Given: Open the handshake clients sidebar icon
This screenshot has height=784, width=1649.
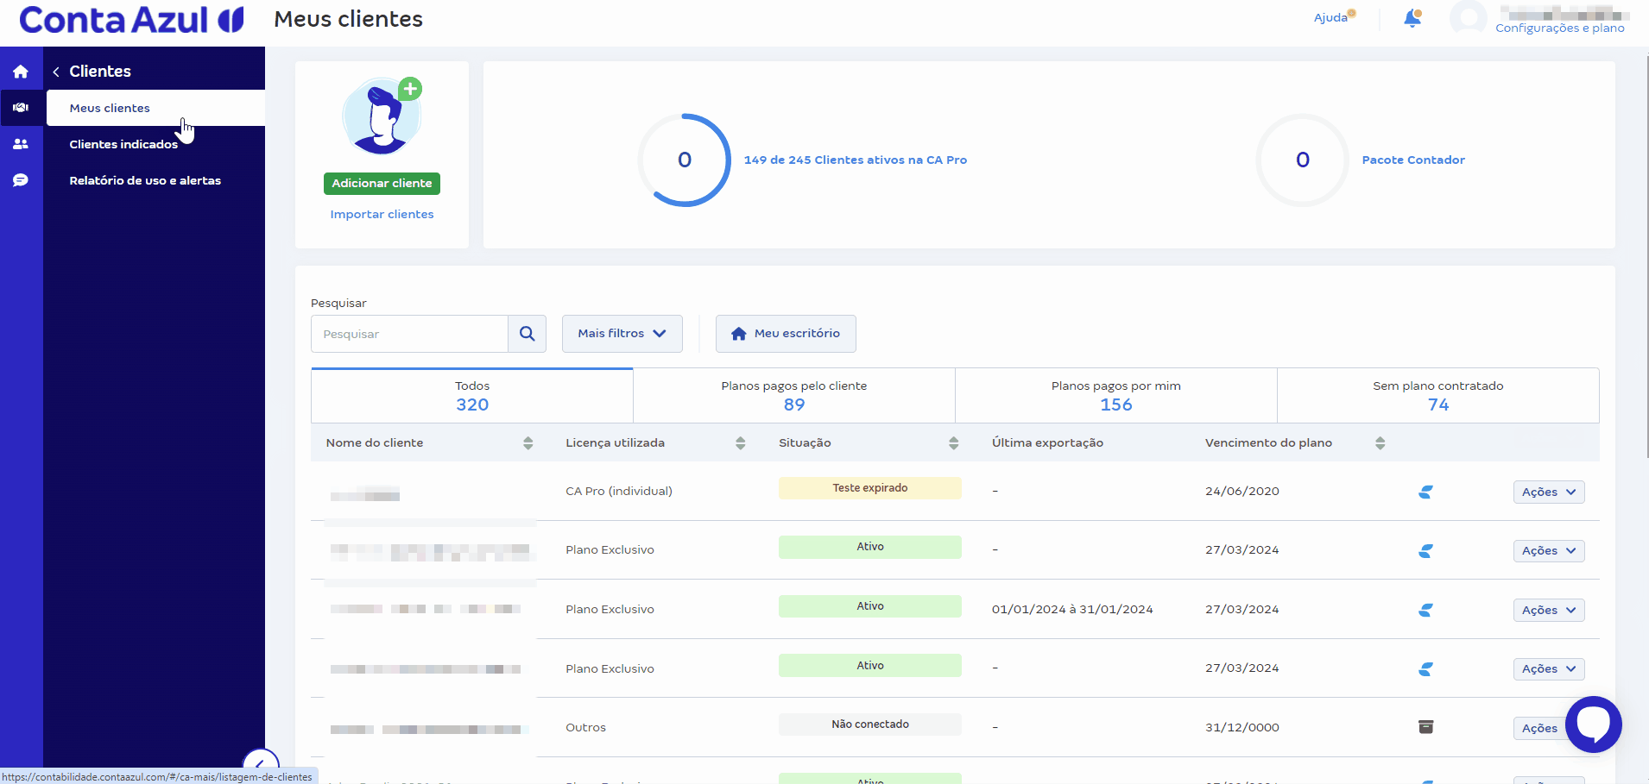Looking at the screenshot, I should click(21, 108).
